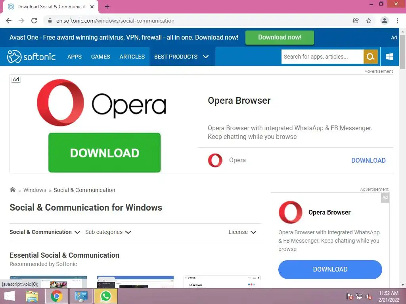Click the scrollbar up arrow

click(403, 32)
